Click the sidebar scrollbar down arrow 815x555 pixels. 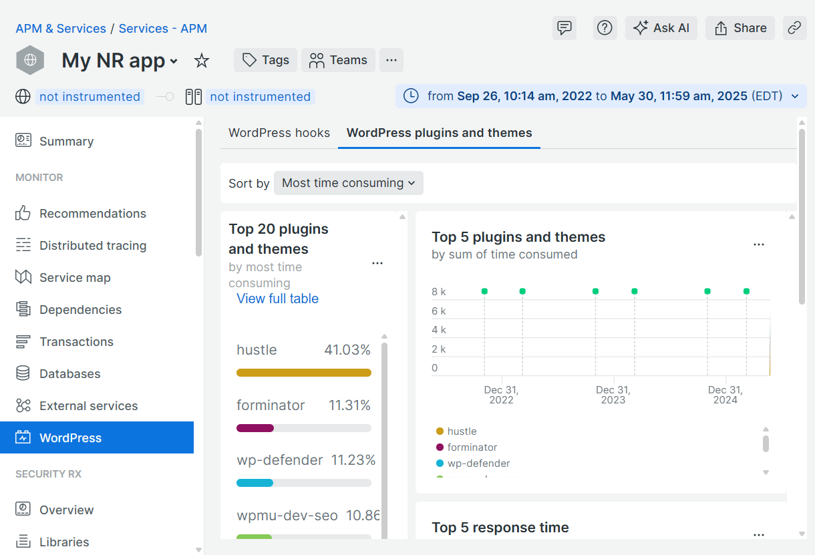click(198, 549)
